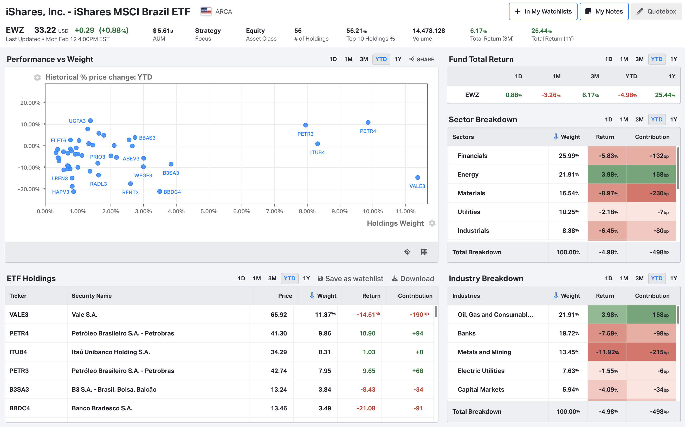Sort Industry Breakdown by Contribution column
Image resolution: width=685 pixels, height=427 pixels.
click(x=652, y=296)
